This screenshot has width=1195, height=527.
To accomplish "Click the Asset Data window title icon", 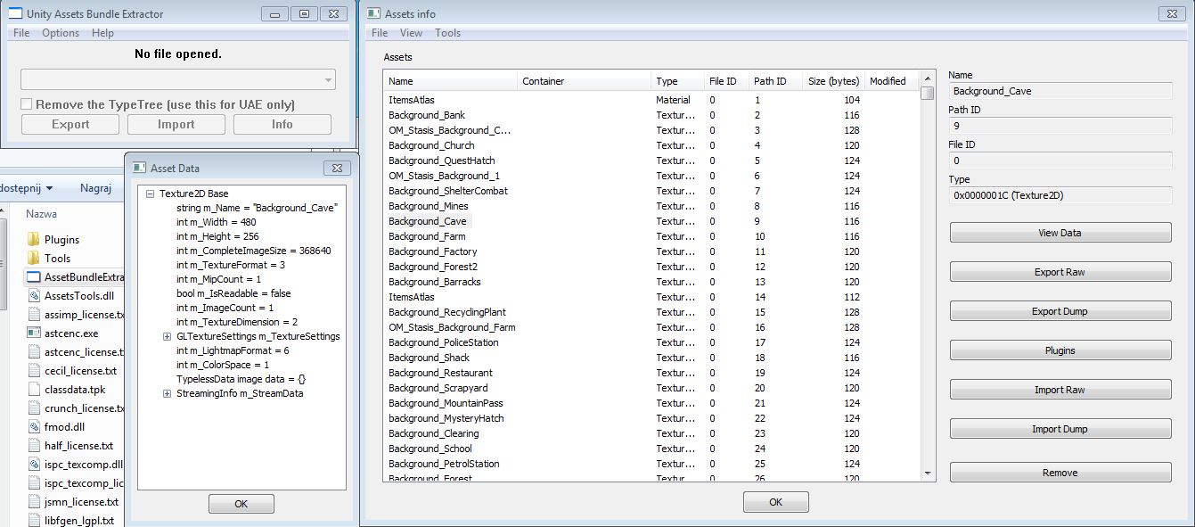I will 139,168.
